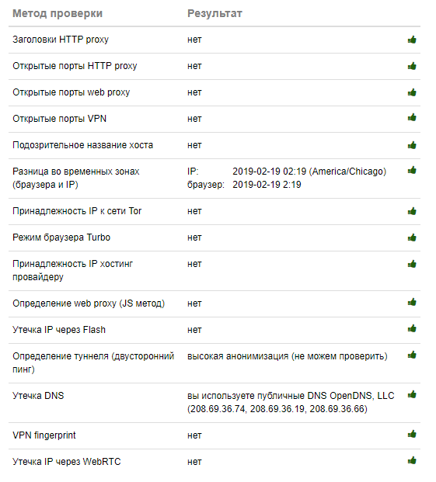Screen dimensions: 436x482
Task: Click the Определение туннеля label
Action: pos(93,362)
